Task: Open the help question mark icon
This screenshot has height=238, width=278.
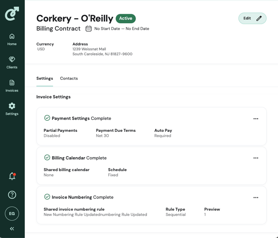Action: click(12, 195)
